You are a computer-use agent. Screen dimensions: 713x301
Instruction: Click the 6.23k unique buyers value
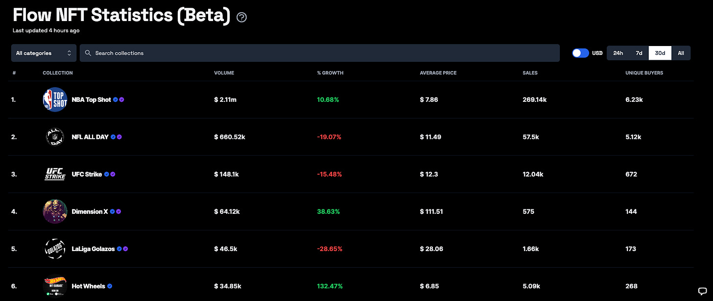click(634, 99)
